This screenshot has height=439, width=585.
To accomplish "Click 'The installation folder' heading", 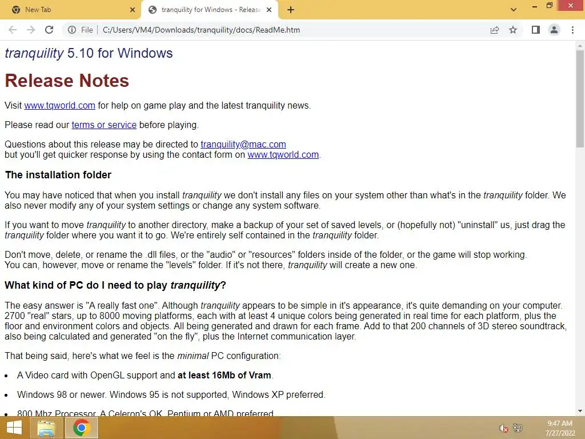I will (x=58, y=175).
